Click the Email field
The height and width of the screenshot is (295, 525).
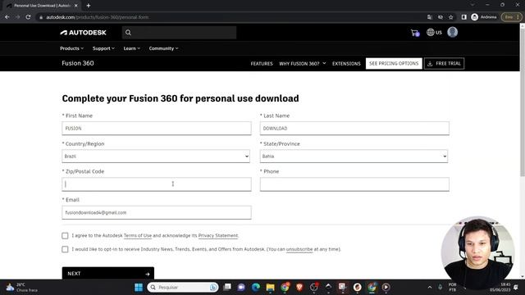[x=157, y=213]
